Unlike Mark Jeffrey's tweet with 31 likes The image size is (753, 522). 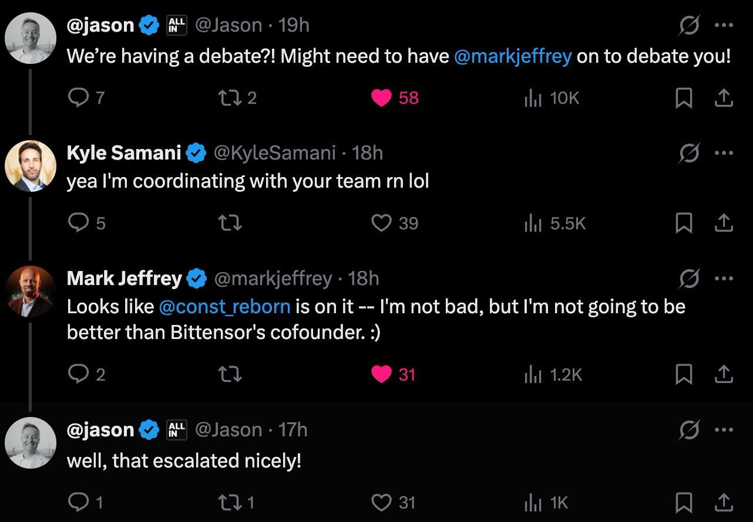pyautogui.click(x=382, y=374)
